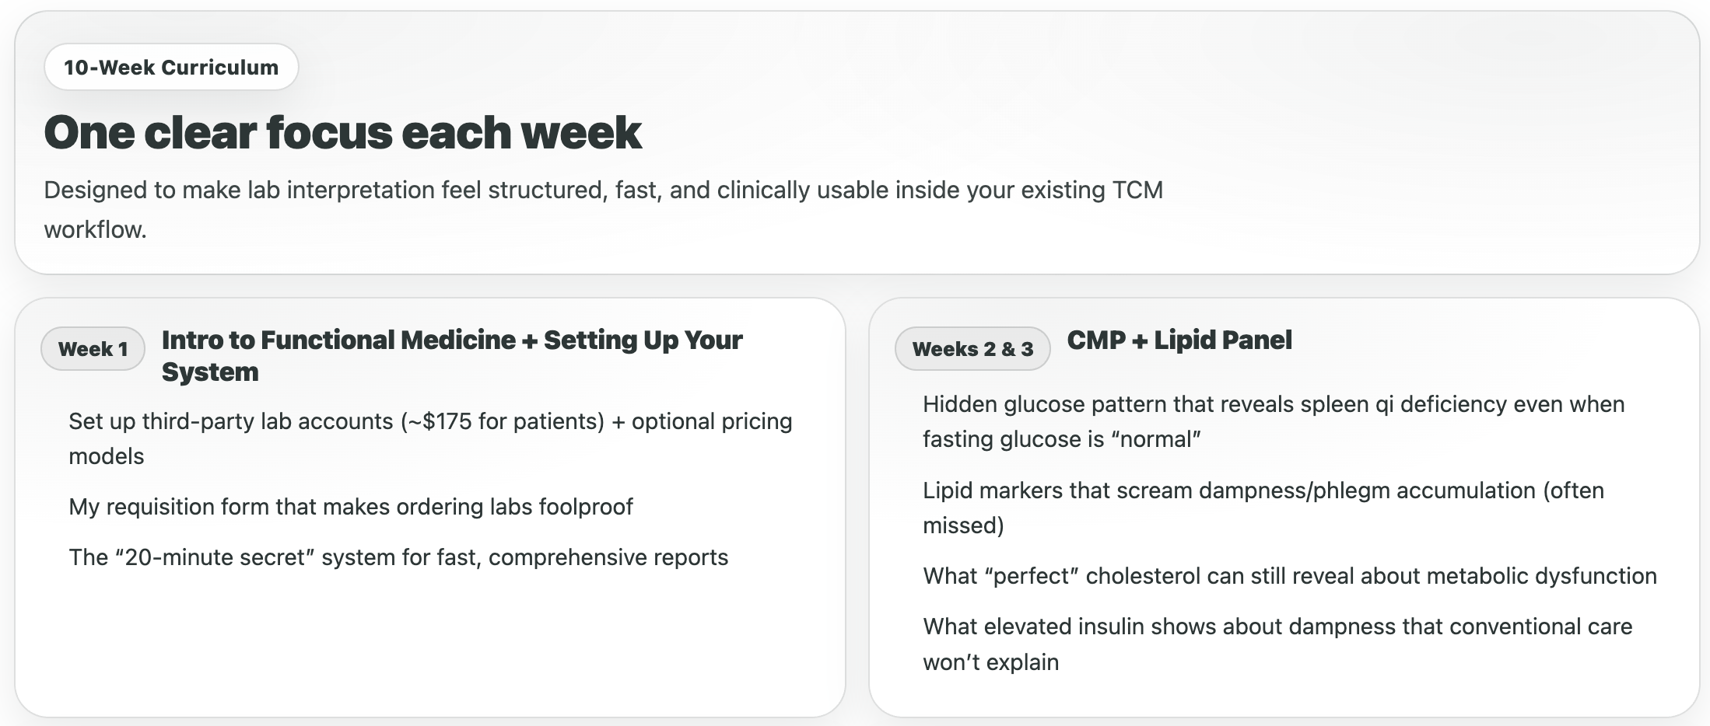Select the Week 1 pill label
The image size is (1710, 726).
point(93,348)
